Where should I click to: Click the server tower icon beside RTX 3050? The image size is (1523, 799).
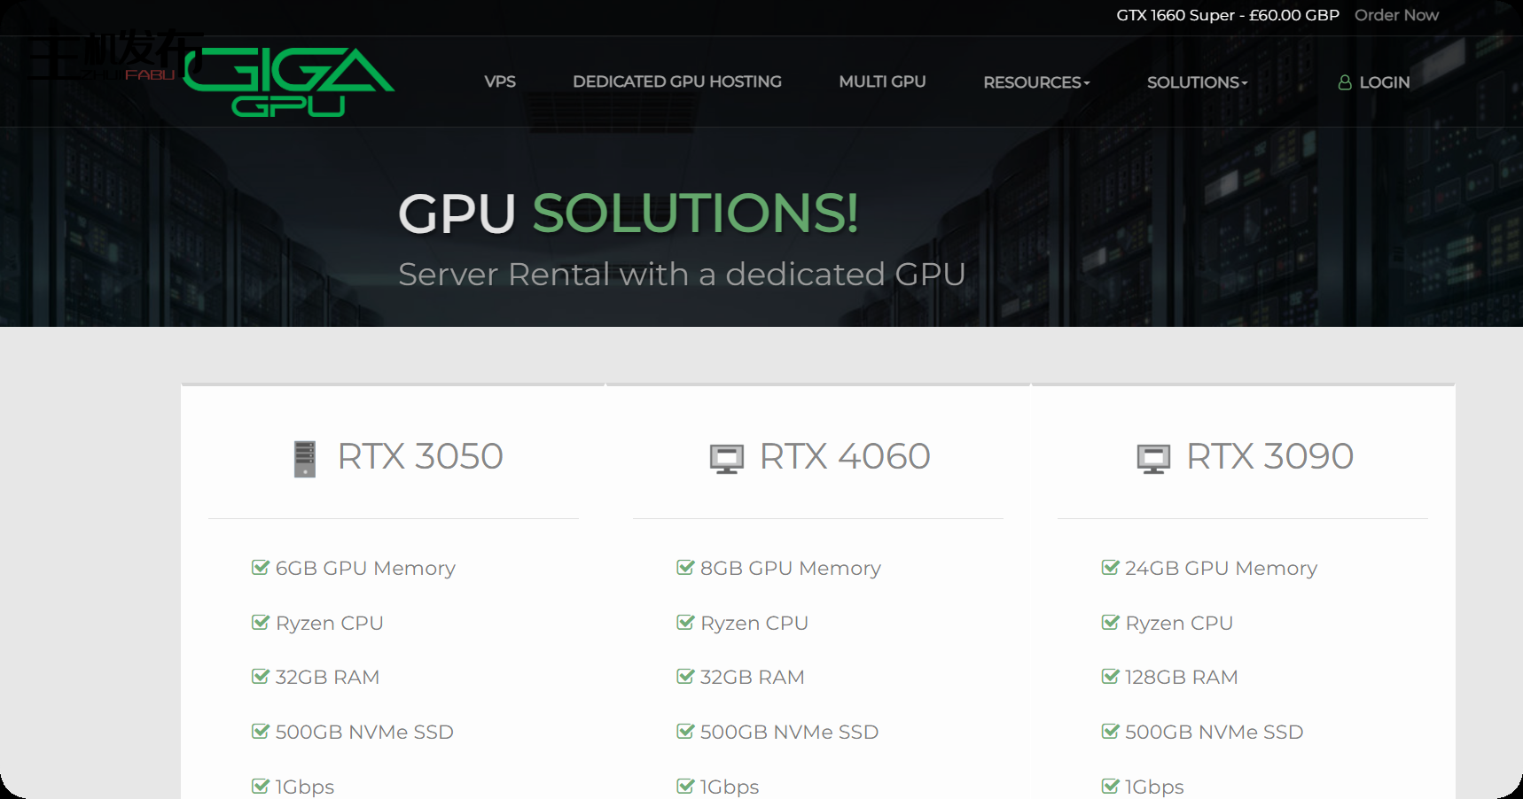[x=306, y=457]
